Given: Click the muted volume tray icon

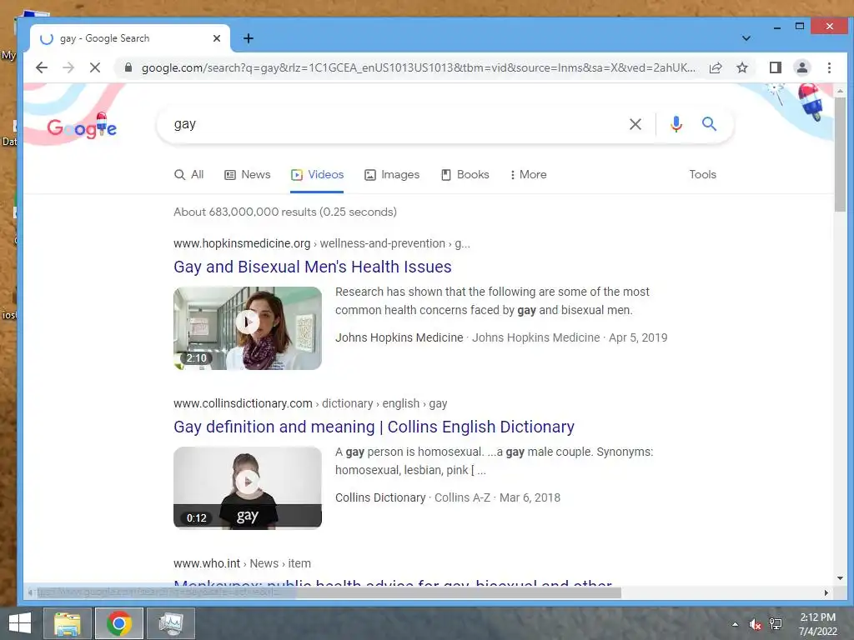Looking at the screenshot, I should pyautogui.click(x=755, y=624).
